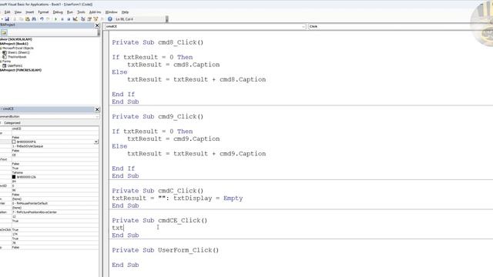This screenshot has width=493, height=277.
Task: Toggle Design Mode icon in toolbar
Action: coord(75,19)
